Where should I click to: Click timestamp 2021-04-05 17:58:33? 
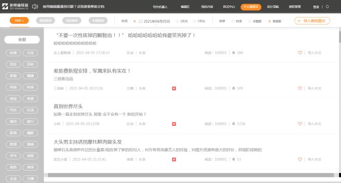point(93,53)
